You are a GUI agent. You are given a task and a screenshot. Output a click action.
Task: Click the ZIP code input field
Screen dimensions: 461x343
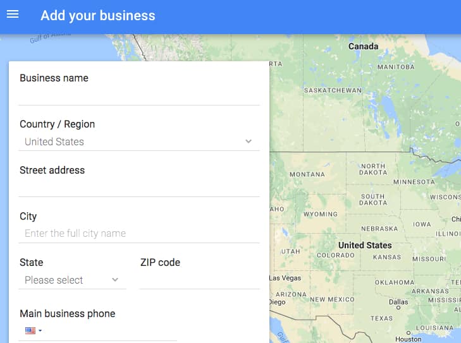pyautogui.click(x=199, y=280)
